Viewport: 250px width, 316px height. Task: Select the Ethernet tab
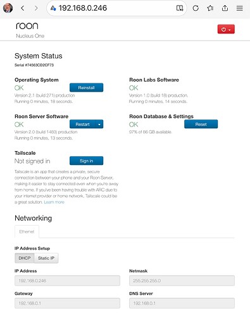point(27,232)
